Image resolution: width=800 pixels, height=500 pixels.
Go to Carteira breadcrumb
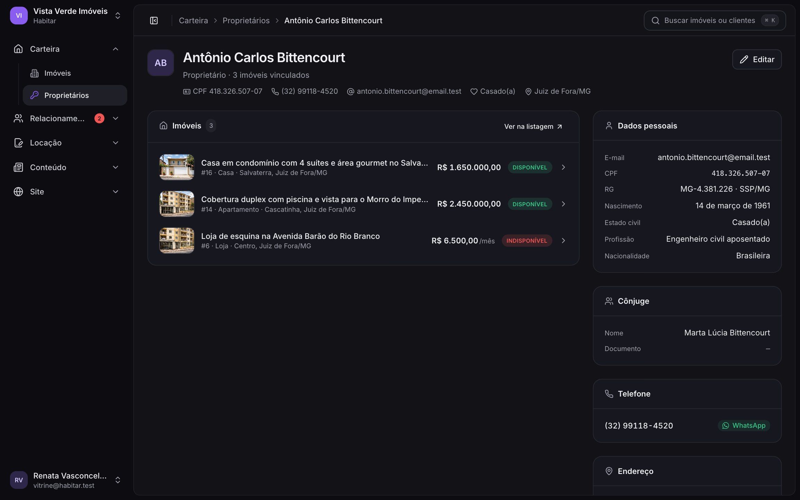[193, 20]
